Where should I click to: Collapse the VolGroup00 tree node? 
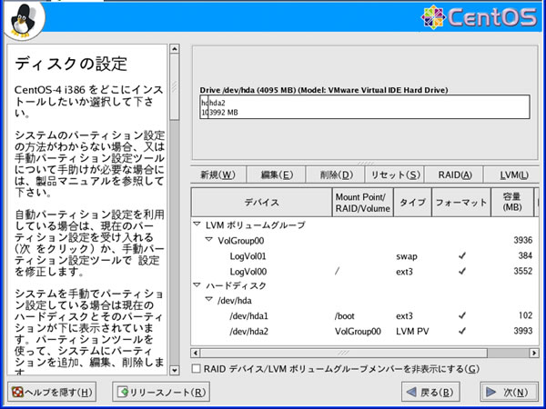click(209, 240)
